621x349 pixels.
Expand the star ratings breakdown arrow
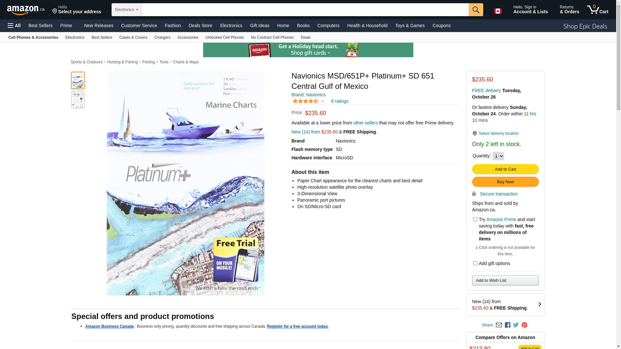click(x=322, y=101)
